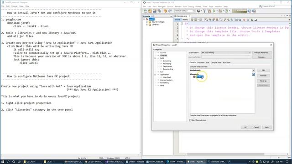Click the taskbar search magnifier

[8, 162]
